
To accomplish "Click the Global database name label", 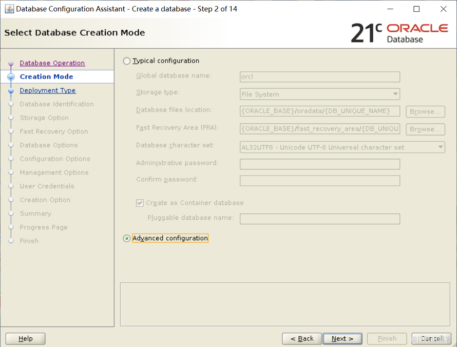I will pyautogui.click(x=174, y=76).
